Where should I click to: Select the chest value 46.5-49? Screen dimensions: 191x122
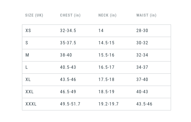tap(68, 92)
